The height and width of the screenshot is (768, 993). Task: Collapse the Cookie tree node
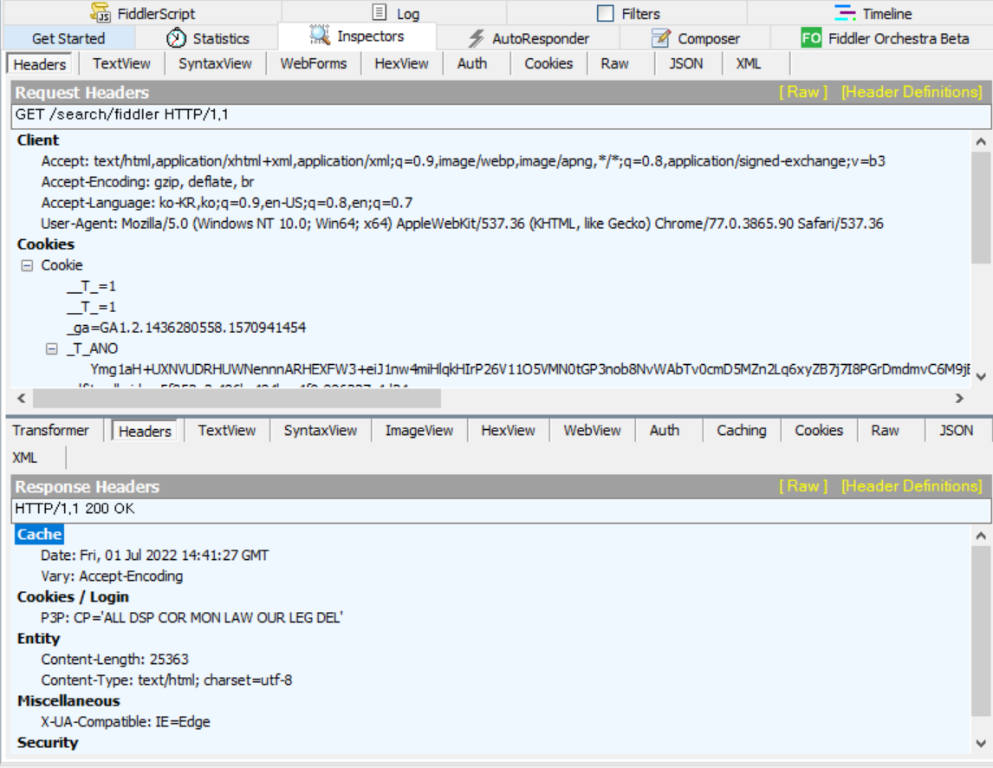coord(27,265)
